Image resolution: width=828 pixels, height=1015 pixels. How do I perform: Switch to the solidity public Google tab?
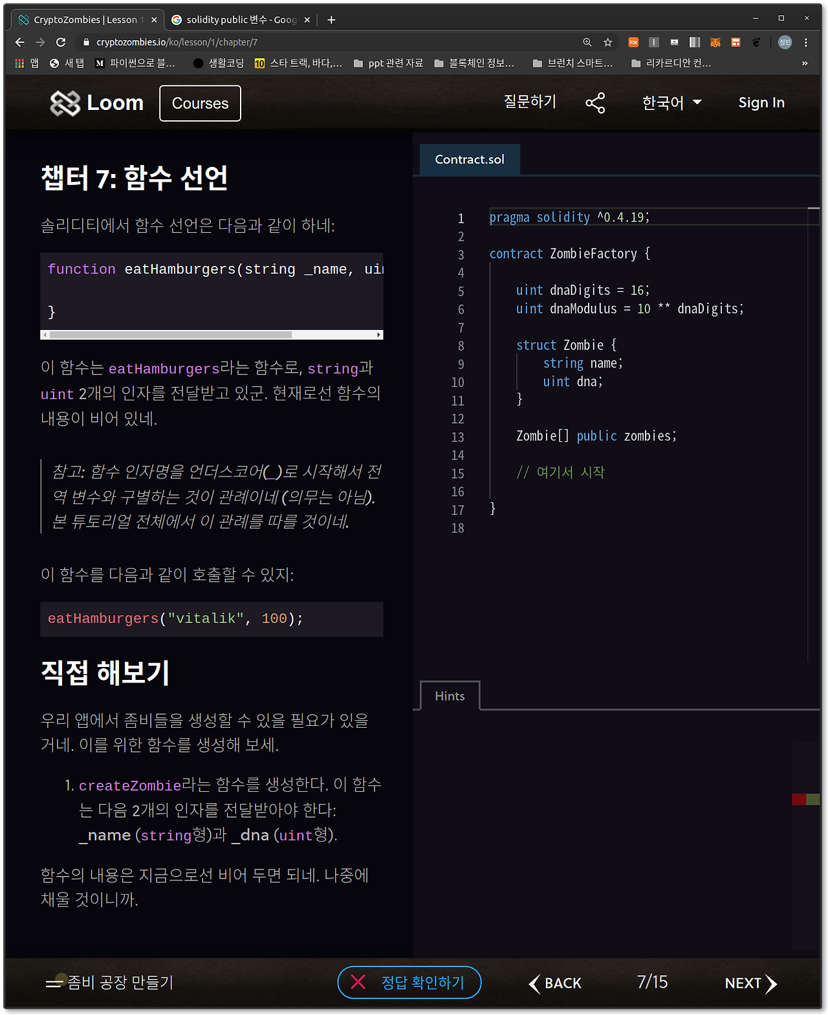[x=240, y=20]
